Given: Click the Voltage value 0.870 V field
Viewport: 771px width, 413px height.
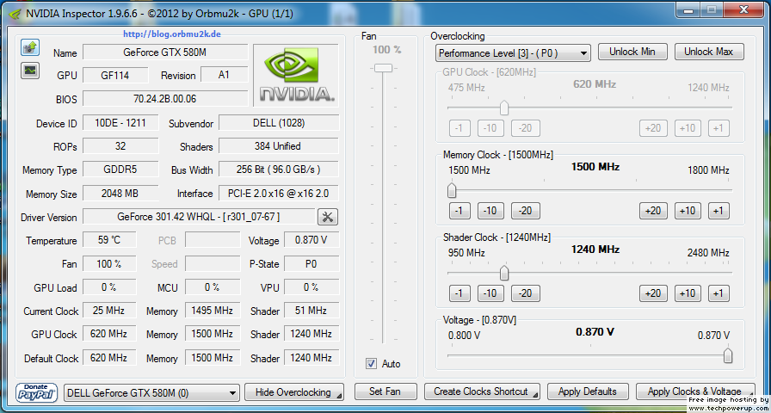Looking at the screenshot, I should (x=311, y=240).
